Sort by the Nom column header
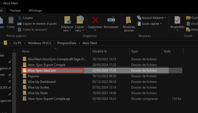198x113 pixels. 26,51
